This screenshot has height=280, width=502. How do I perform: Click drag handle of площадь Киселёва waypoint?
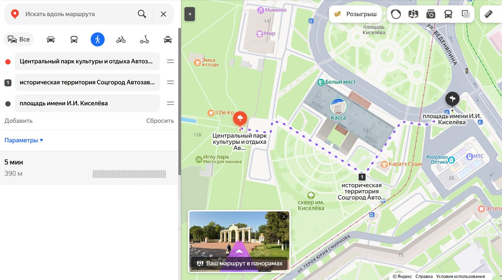click(x=170, y=103)
